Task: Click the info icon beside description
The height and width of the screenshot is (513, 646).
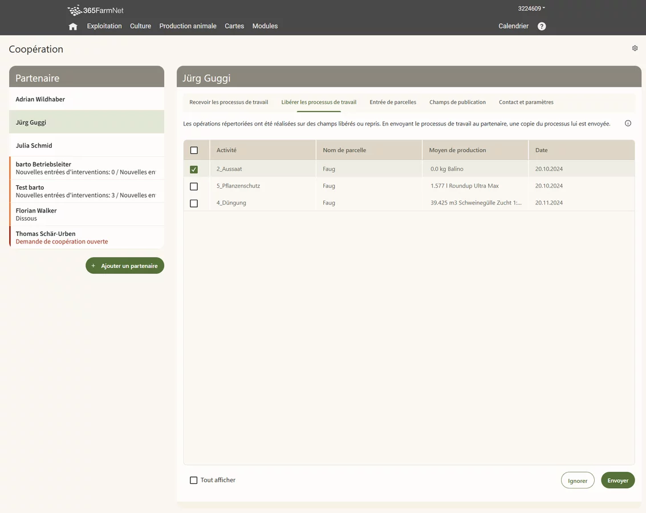Action: click(628, 124)
